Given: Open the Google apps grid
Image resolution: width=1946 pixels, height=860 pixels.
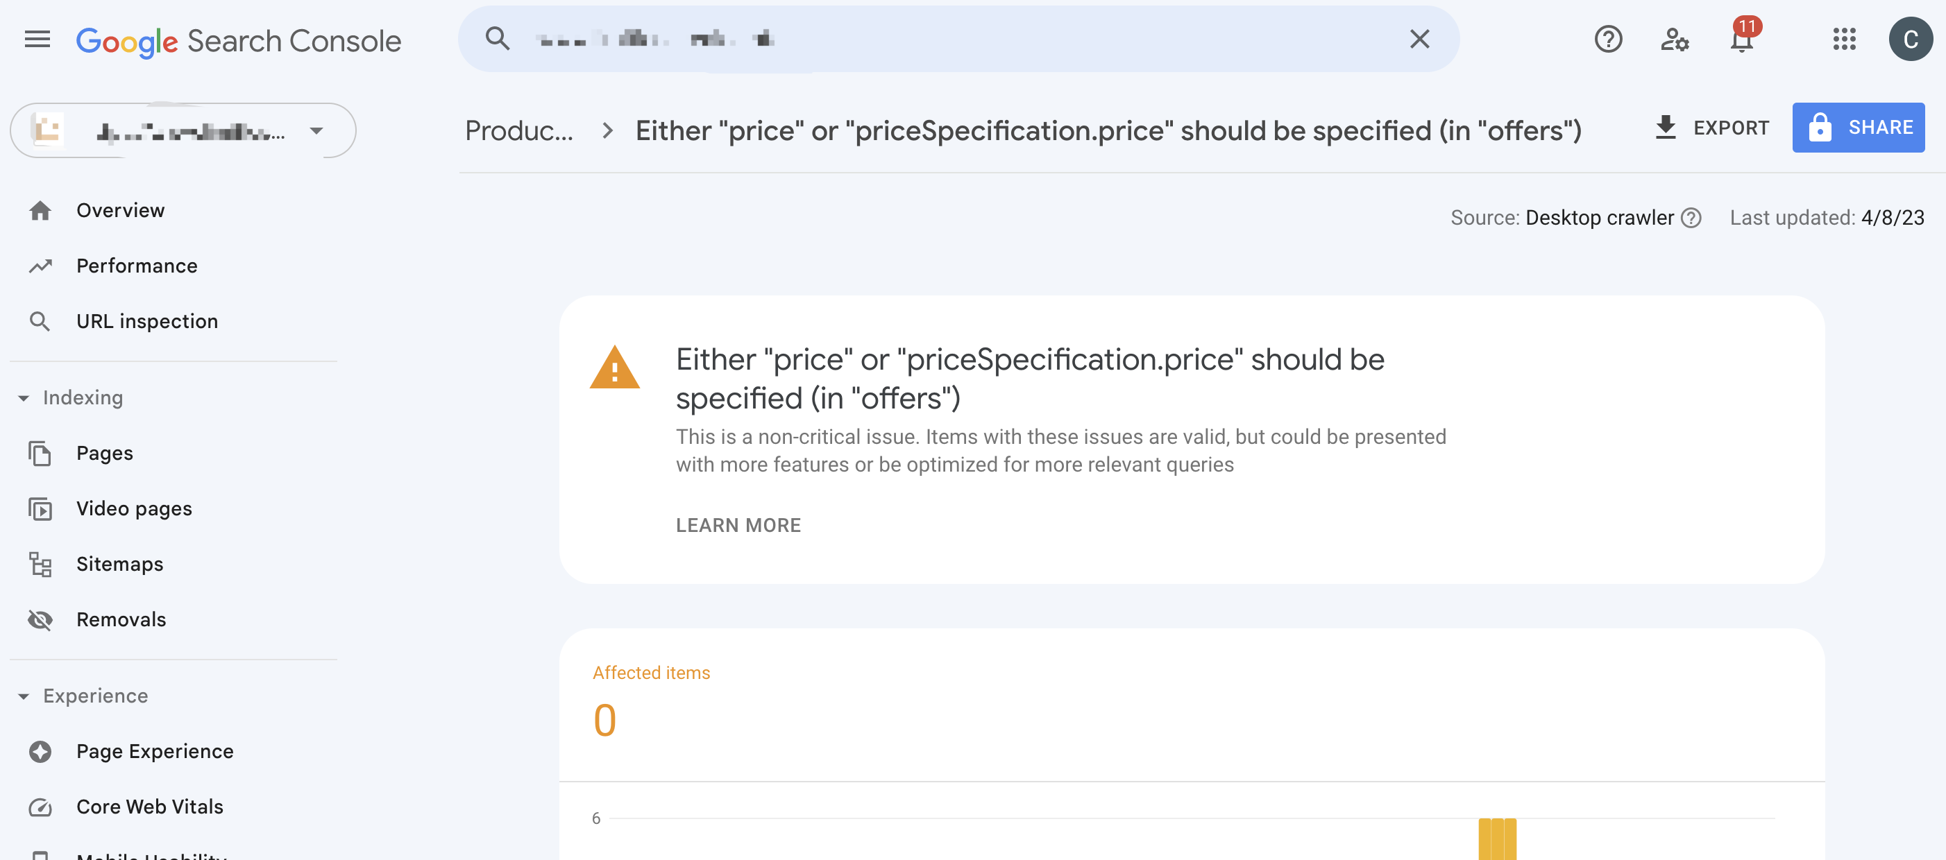Looking at the screenshot, I should (x=1844, y=40).
